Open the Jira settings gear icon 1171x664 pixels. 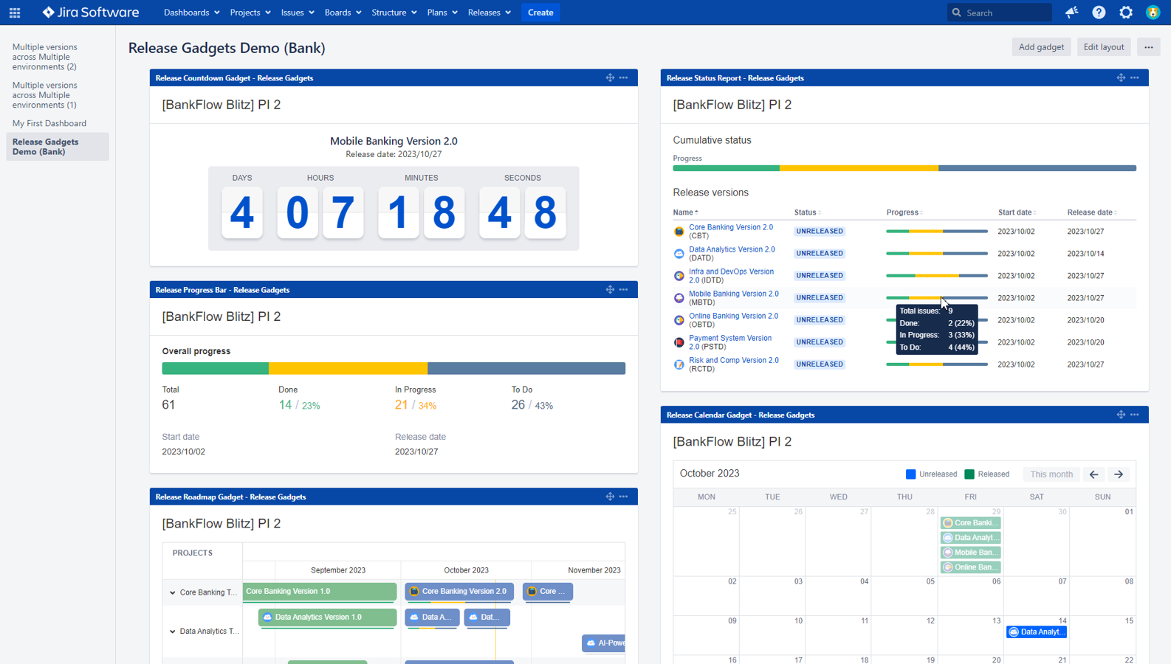pyautogui.click(x=1126, y=13)
